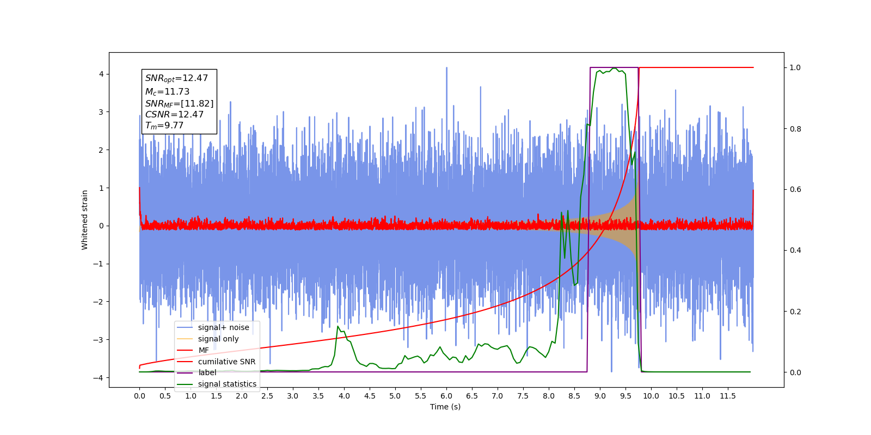Click the x-axis tick label 2.5
Screen dimensions: 871x435
[x=267, y=396]
